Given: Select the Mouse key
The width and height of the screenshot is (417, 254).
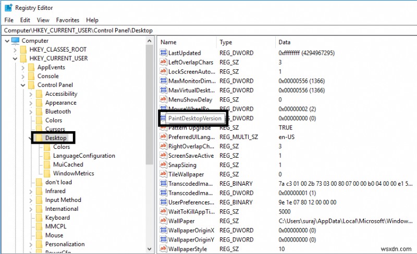Looking at the screenshot, I should click(x=54, y=235).
